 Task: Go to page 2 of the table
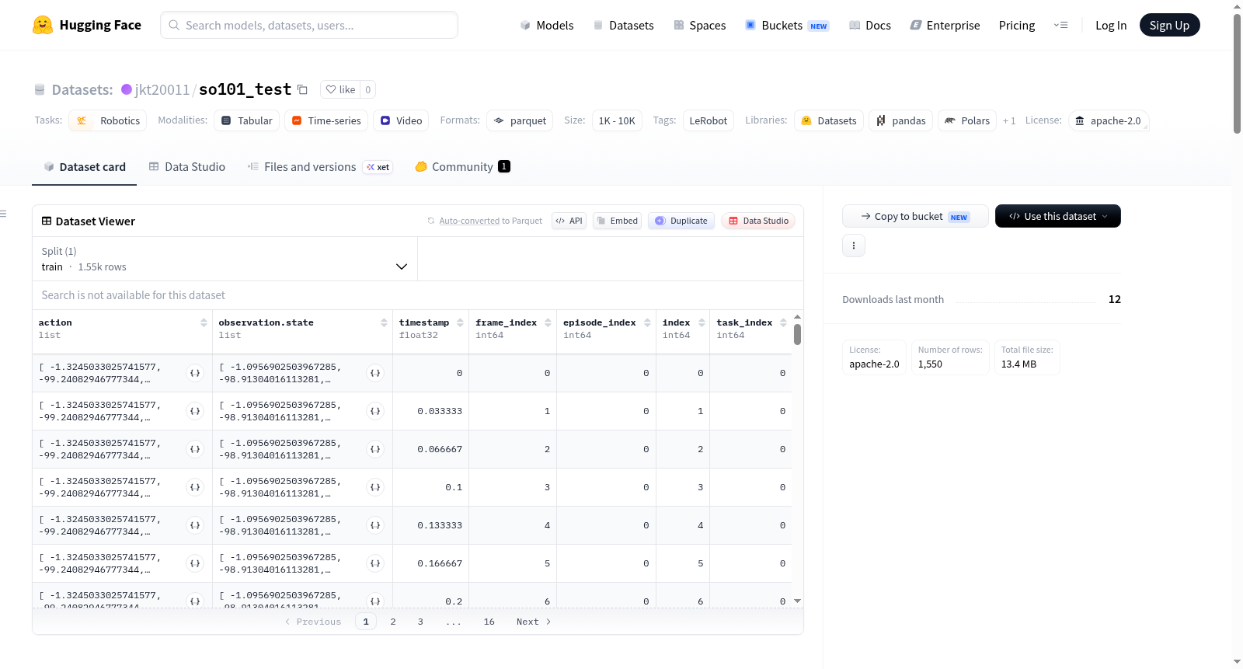393,622
